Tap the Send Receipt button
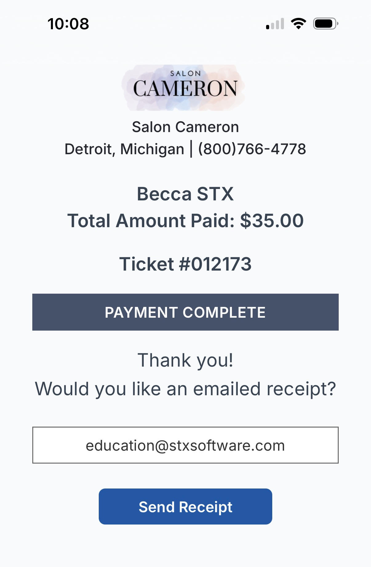 tap(185, 506)
